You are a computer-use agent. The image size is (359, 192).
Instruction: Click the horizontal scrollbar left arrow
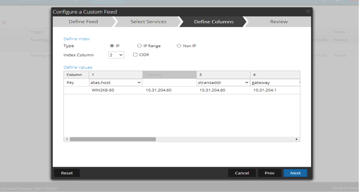(x=66, y=139)
